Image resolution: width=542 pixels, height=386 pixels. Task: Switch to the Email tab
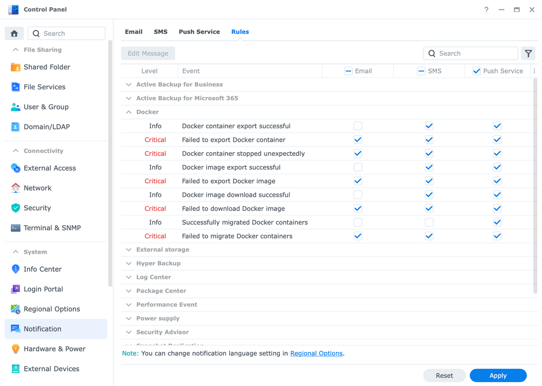pos(133,32)
